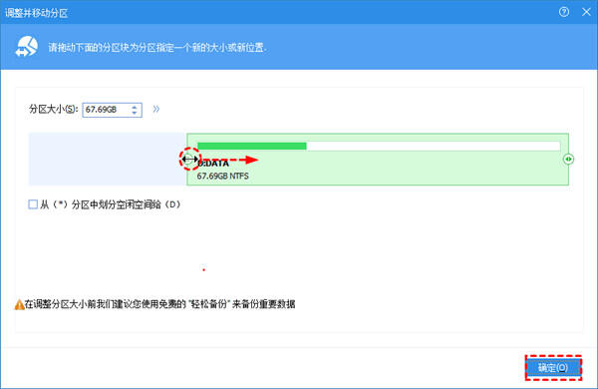This screenshot has width=598, height=389.
Task: Click the 分区大小(S) label
Action: pos(53,109)
